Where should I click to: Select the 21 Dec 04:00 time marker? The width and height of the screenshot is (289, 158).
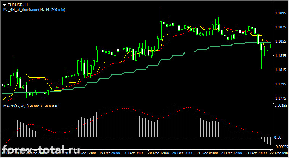[x=207, y=153]
